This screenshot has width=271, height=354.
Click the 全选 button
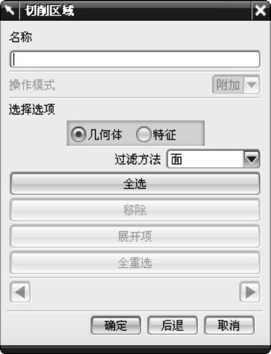pyautogui.click(x=135, y=183)
